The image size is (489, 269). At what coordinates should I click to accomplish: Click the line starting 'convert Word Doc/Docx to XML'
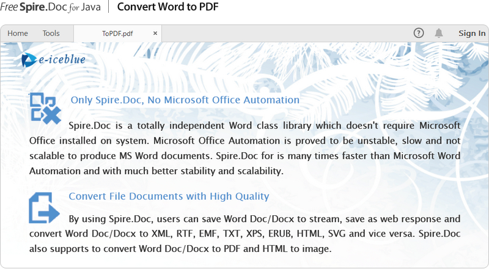pyautogui.click(x=245, y=234)
